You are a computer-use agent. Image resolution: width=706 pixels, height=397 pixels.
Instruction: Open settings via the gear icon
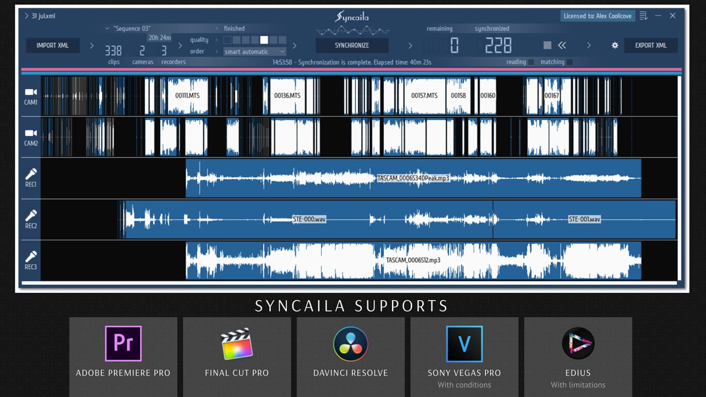pos(615,45)
